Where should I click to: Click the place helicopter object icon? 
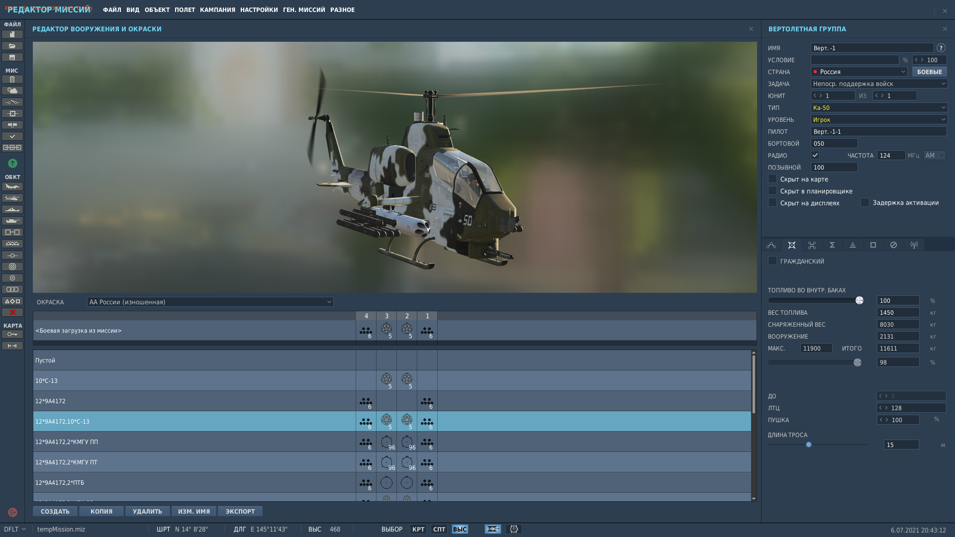[12, 198]
